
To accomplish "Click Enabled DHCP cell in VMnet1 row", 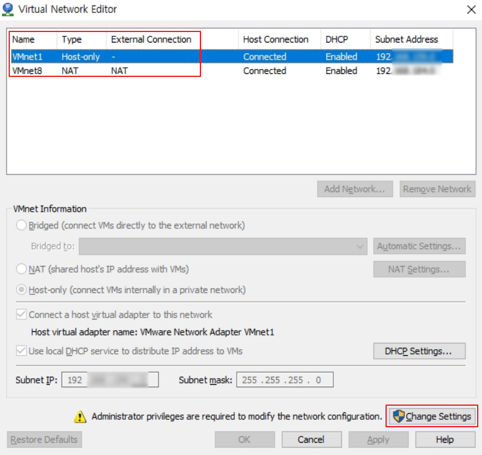I will [341, 57].
